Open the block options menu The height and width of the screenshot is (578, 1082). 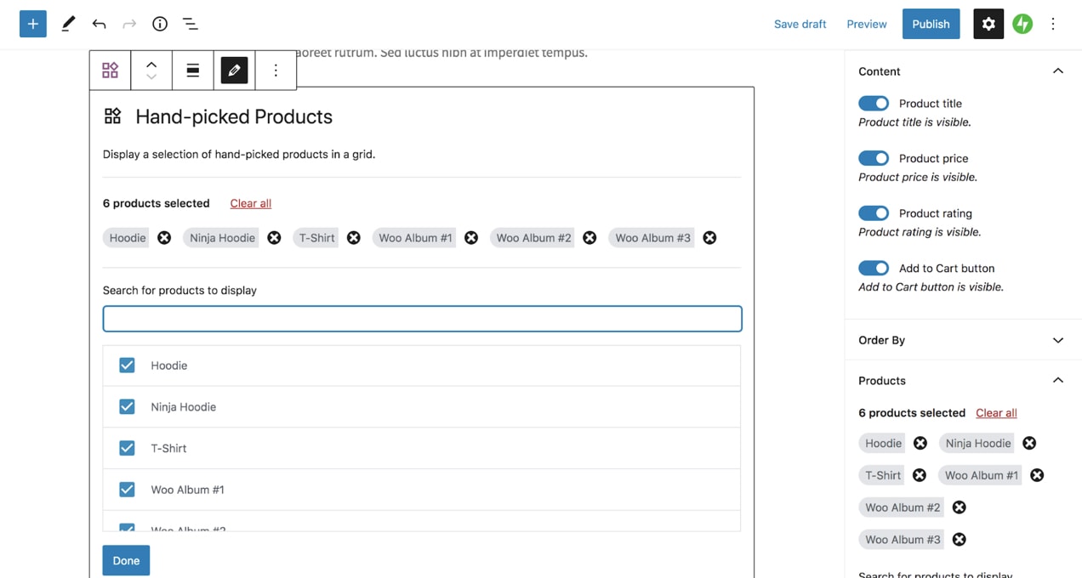coord(276,70)
